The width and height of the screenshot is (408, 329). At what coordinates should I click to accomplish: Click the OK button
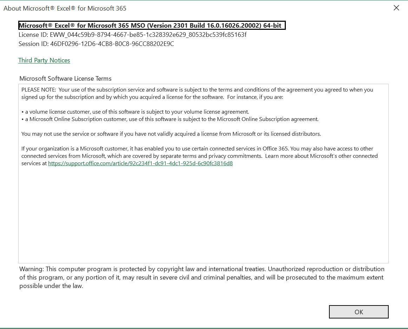click(x=358, y=312)
